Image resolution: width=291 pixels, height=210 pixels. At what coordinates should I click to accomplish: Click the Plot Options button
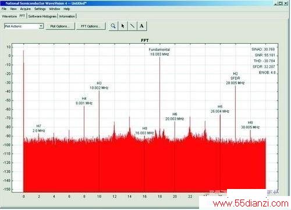pos(60,26)
